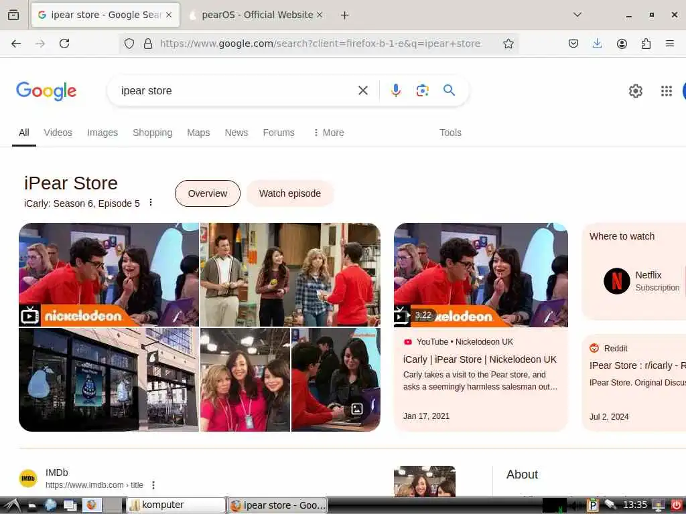
Task: Open the Firefox account icon
Action: (622, 44)
